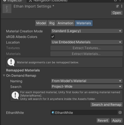Click the Revert button

[x=103, y=121]
